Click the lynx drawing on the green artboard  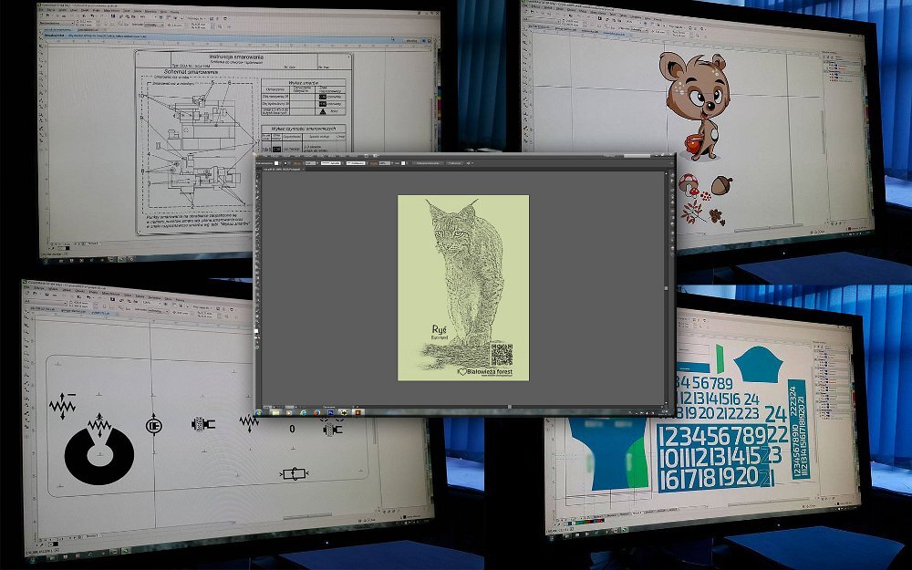coord(461,264)
